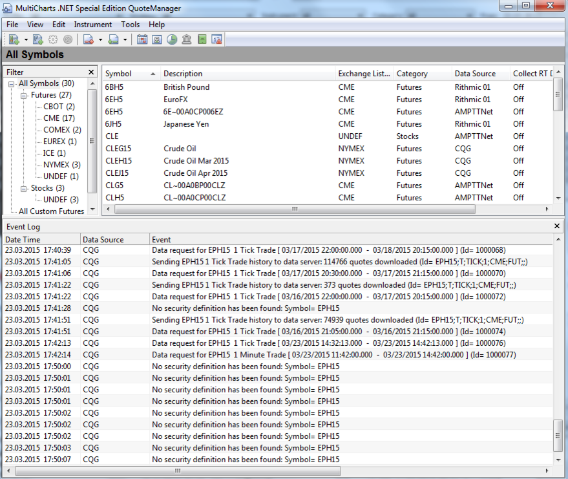The image size is (568, 479).
Task: Click the Export Data toolbar icon
Action: (x=89, y=39)
